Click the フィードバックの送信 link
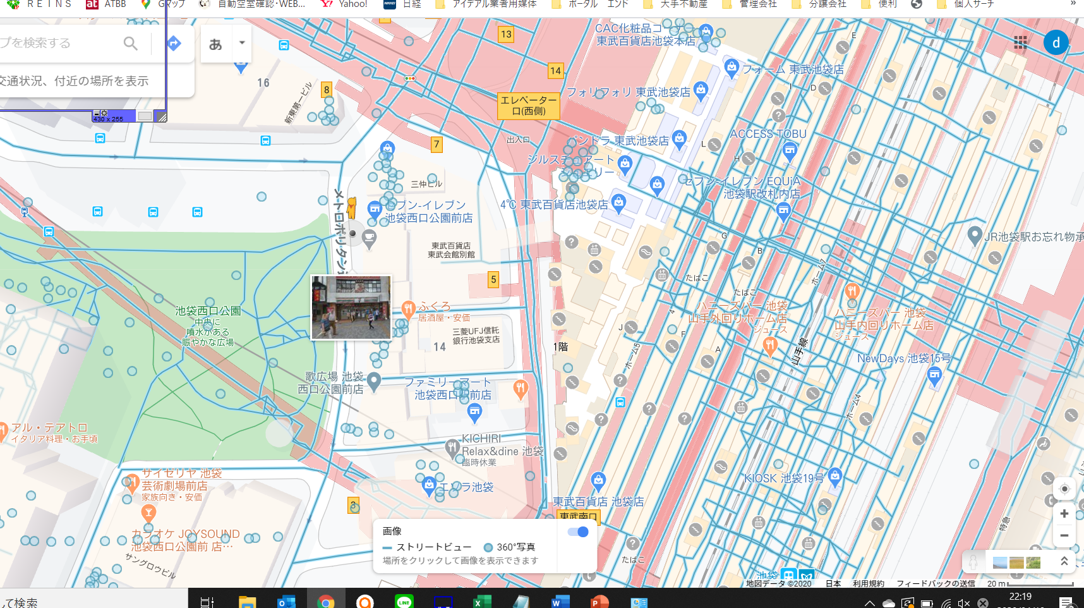 [x=936, y=583]
